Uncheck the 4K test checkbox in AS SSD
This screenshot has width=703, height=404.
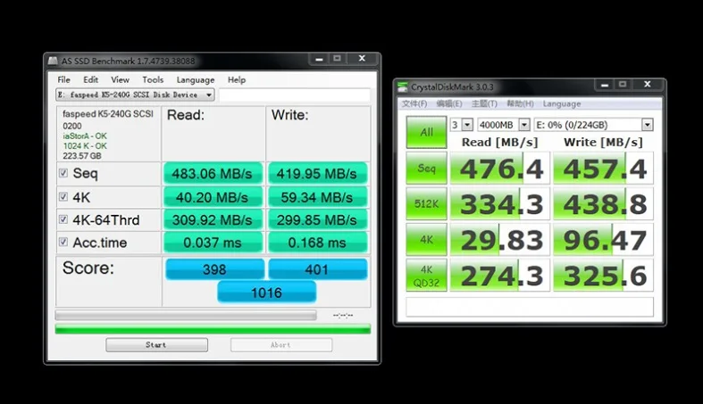63,197
